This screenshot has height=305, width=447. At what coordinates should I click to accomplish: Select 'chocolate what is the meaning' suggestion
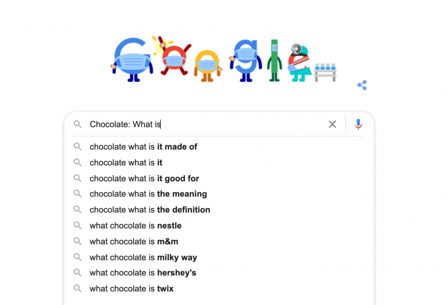148,194
